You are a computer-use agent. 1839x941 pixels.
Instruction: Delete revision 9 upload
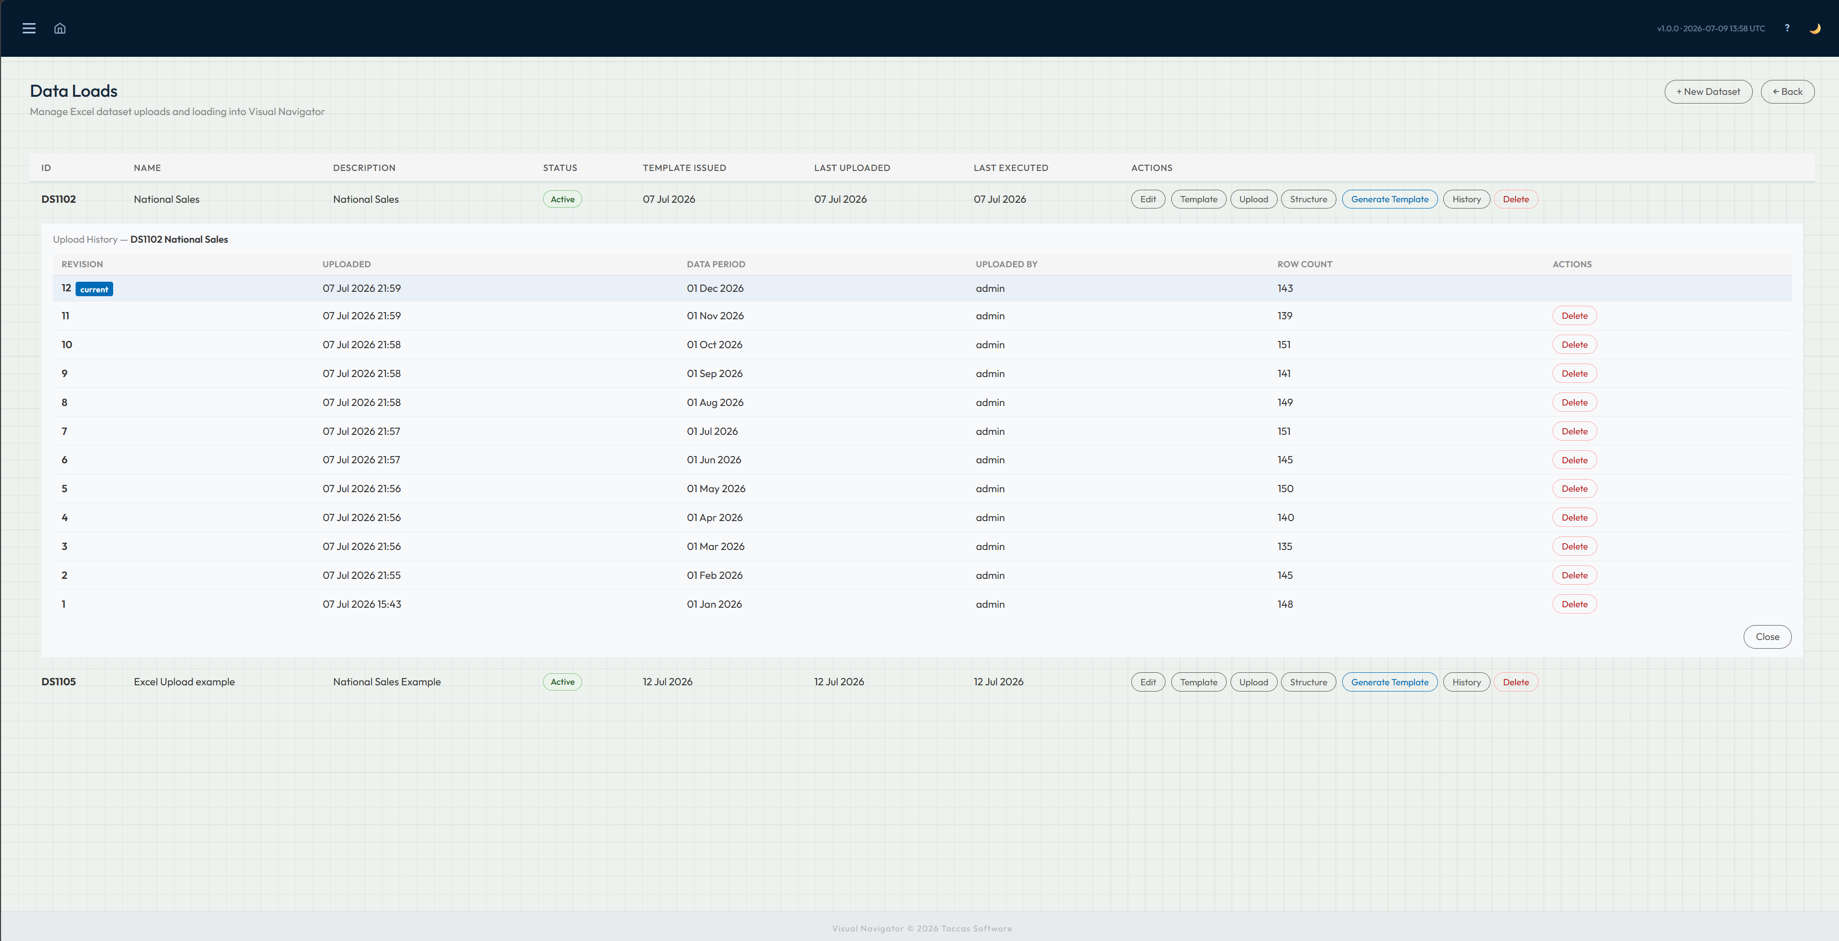click(1574, 373)
